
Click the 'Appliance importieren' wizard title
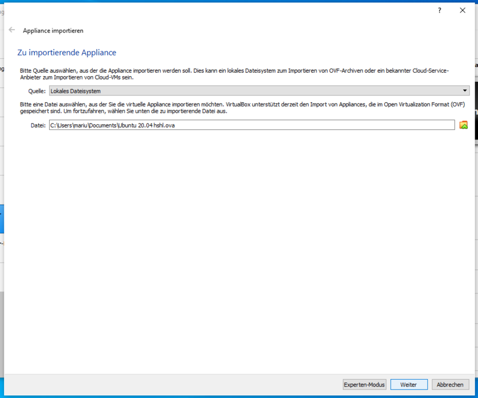(53, 31)
